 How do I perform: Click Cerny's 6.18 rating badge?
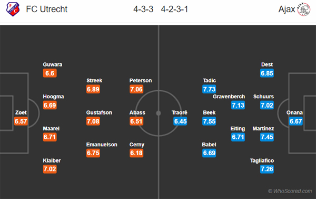pos(136,153)
